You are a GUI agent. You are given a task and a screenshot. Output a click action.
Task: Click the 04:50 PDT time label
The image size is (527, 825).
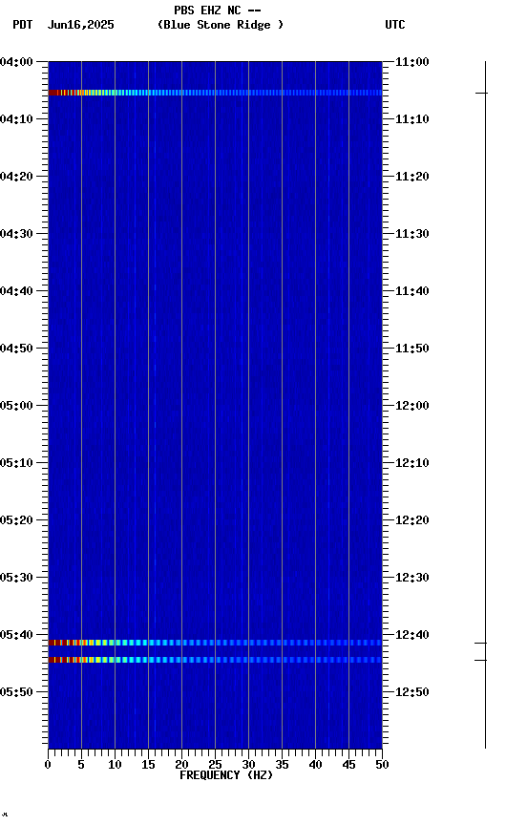pyautogui.click(x=16, y=349)
